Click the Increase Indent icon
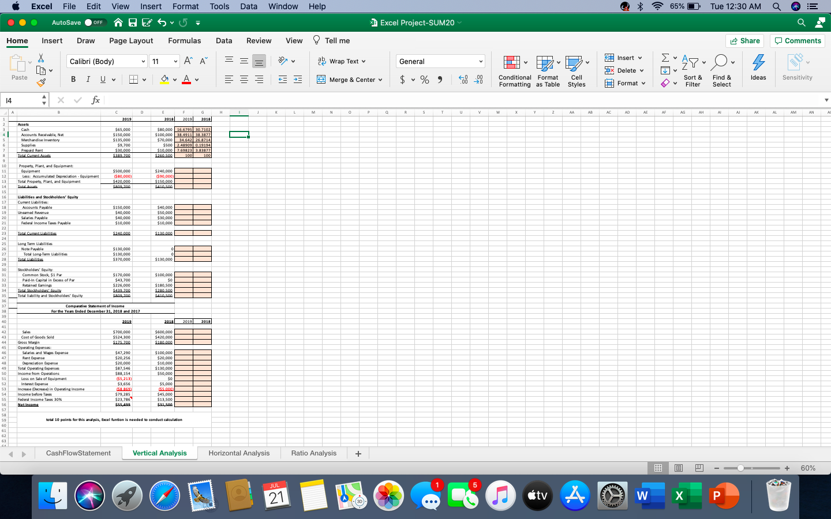This screenshot has width=831, height=519. (x=298, y=80)
